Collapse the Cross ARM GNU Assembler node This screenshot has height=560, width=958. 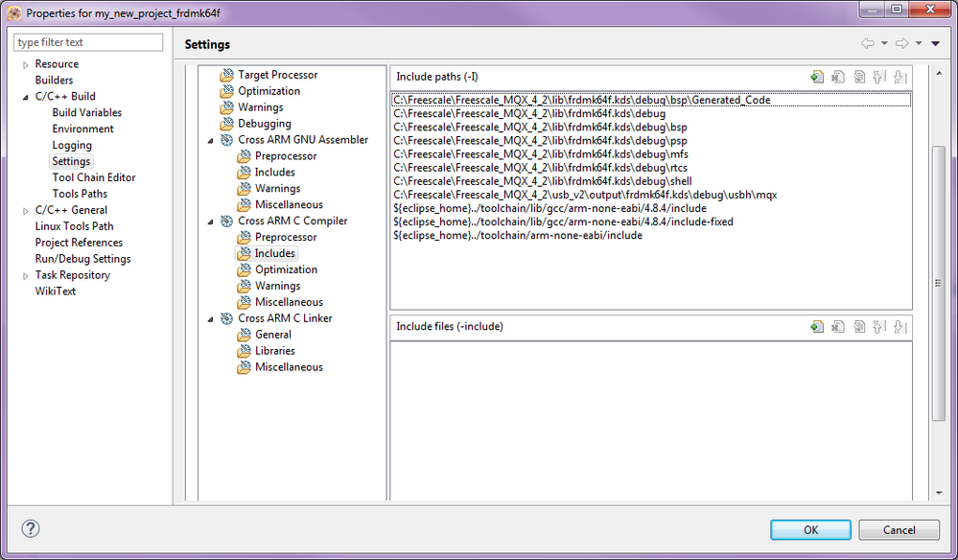point(211,140)
